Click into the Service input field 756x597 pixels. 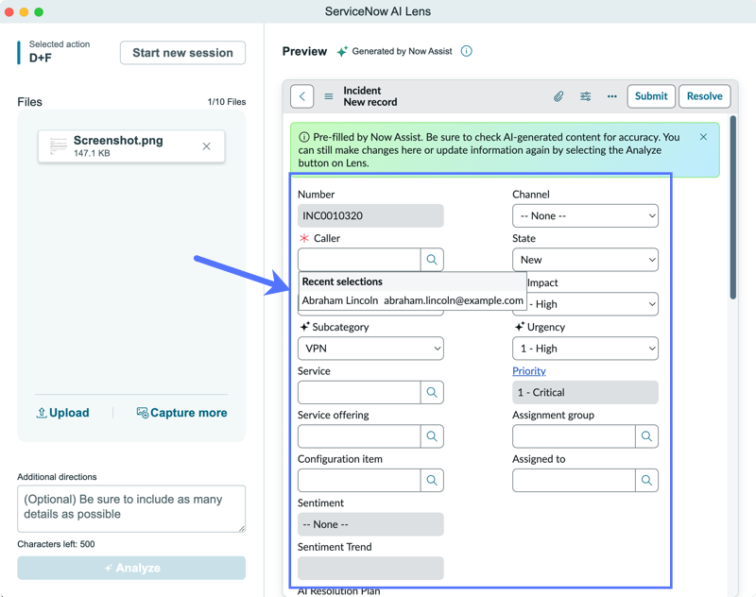click(359, 392)
